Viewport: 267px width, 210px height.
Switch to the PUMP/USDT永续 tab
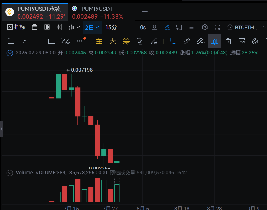35,12
